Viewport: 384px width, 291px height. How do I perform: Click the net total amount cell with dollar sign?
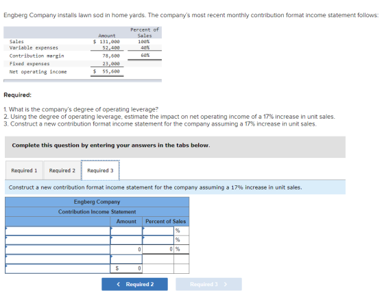pyautogui.click(x=126, y=268)
